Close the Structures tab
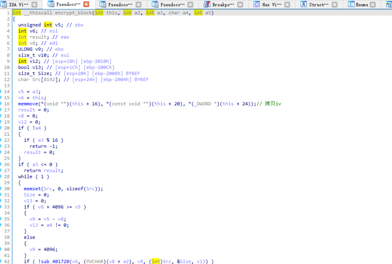 (x=335, y=5)
